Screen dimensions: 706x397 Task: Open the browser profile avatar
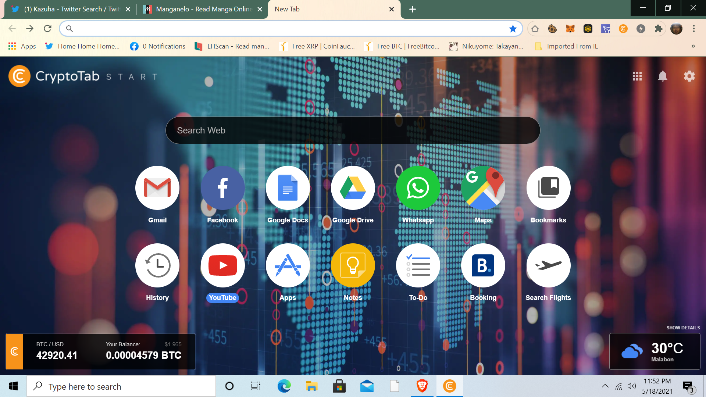676,29
